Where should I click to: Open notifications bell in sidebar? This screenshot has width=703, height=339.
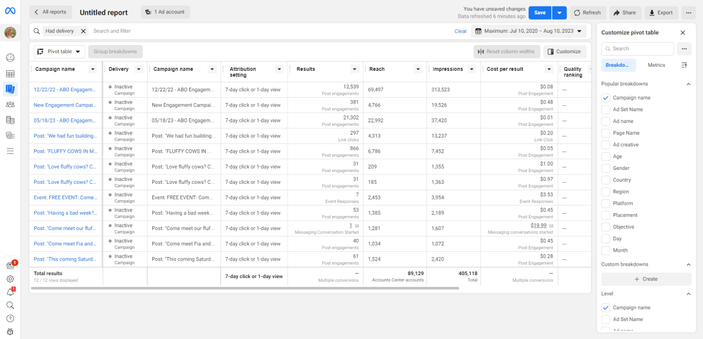pos(10,292)
